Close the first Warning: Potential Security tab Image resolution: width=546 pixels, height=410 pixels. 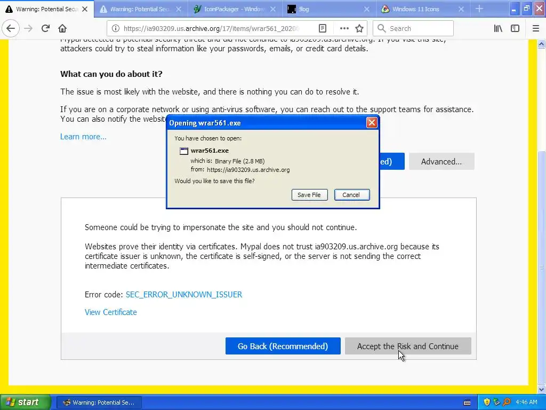pos(85,9)
